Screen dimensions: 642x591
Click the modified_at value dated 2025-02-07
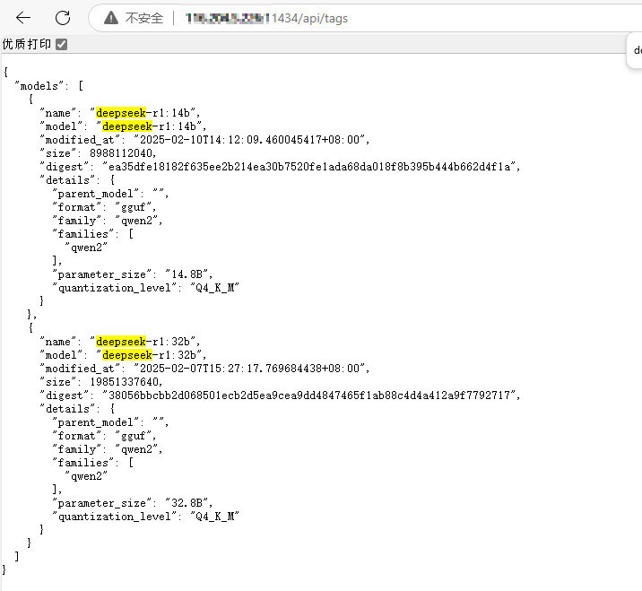[x=251, y=368]
